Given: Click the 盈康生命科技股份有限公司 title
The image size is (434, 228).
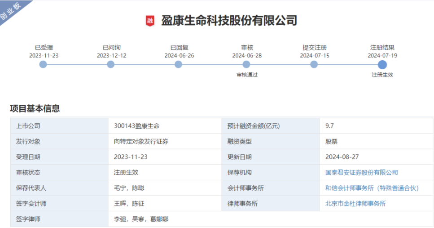Looking at the screenshot, I should point(229,21).
